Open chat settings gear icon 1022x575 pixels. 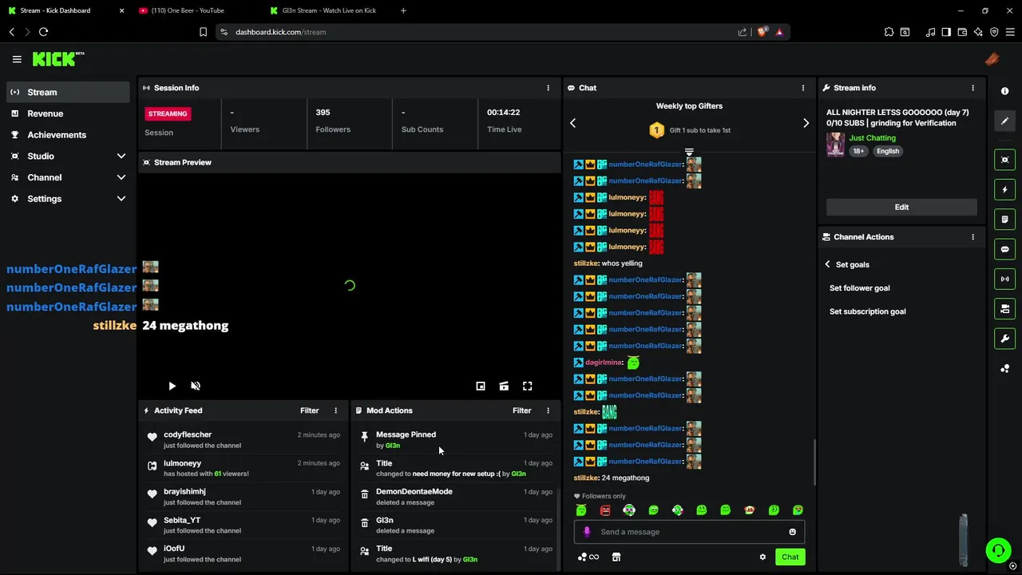[763, 557]
